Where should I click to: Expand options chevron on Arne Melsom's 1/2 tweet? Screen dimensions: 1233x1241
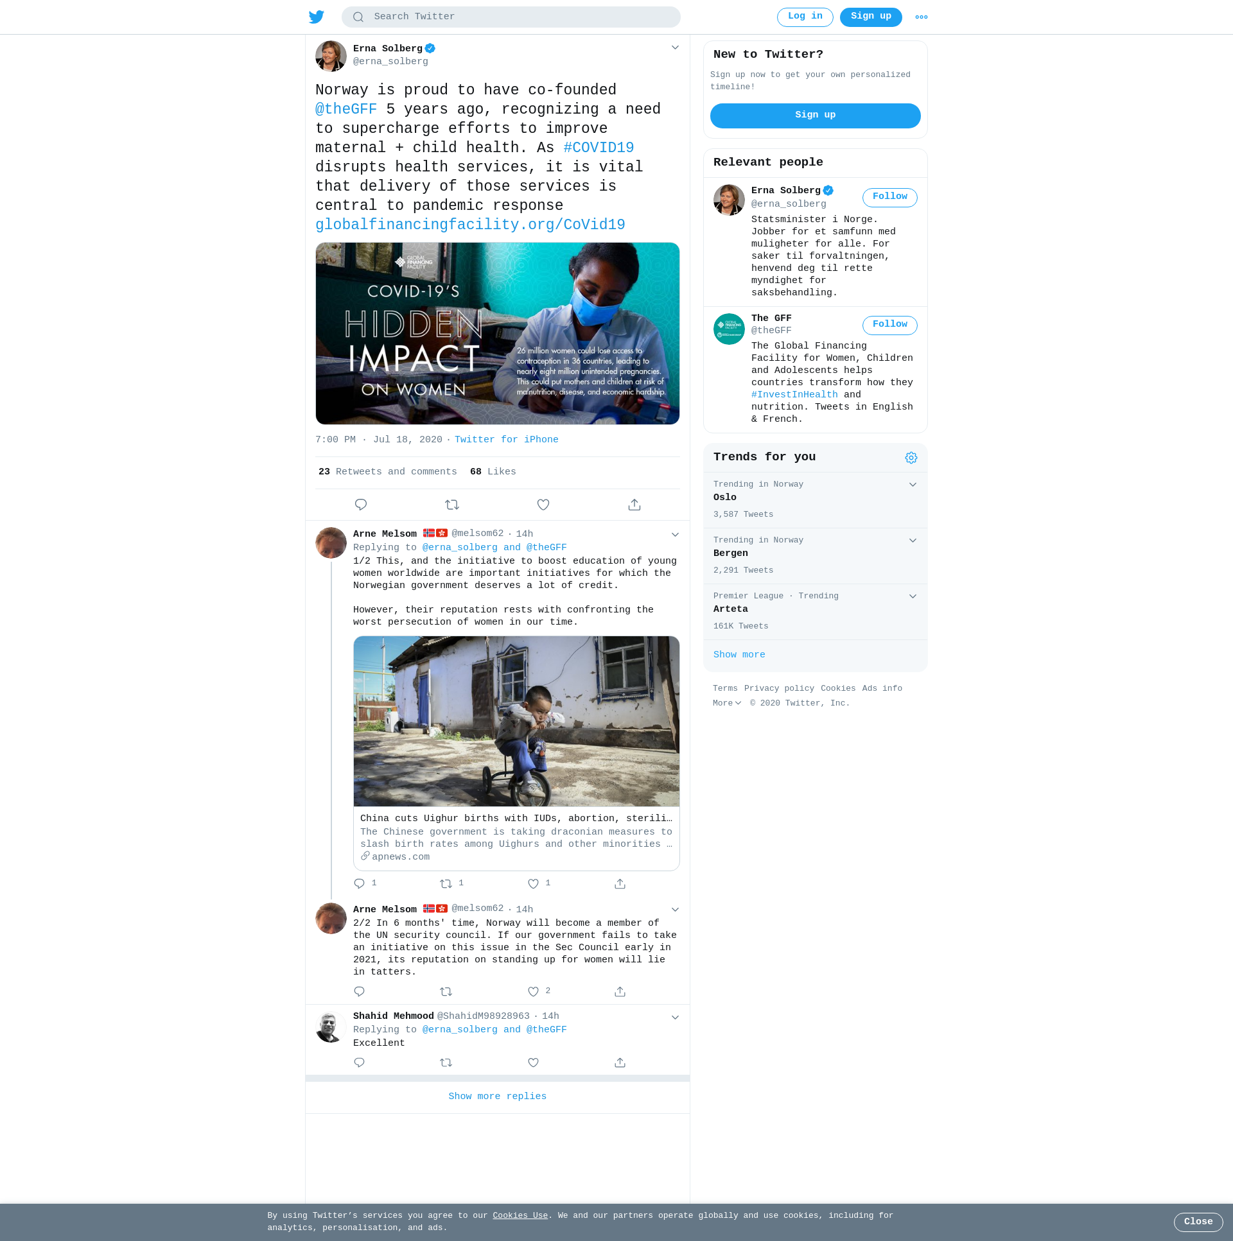click(676, 534)
